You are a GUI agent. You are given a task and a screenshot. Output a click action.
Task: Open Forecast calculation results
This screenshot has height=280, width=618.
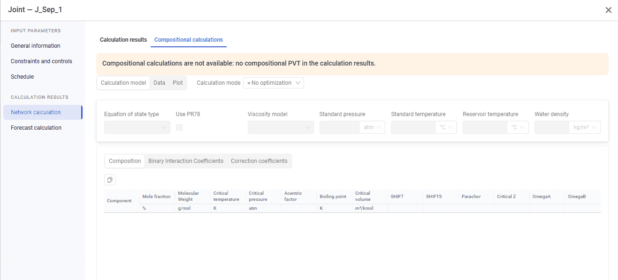tap(36, 128)
